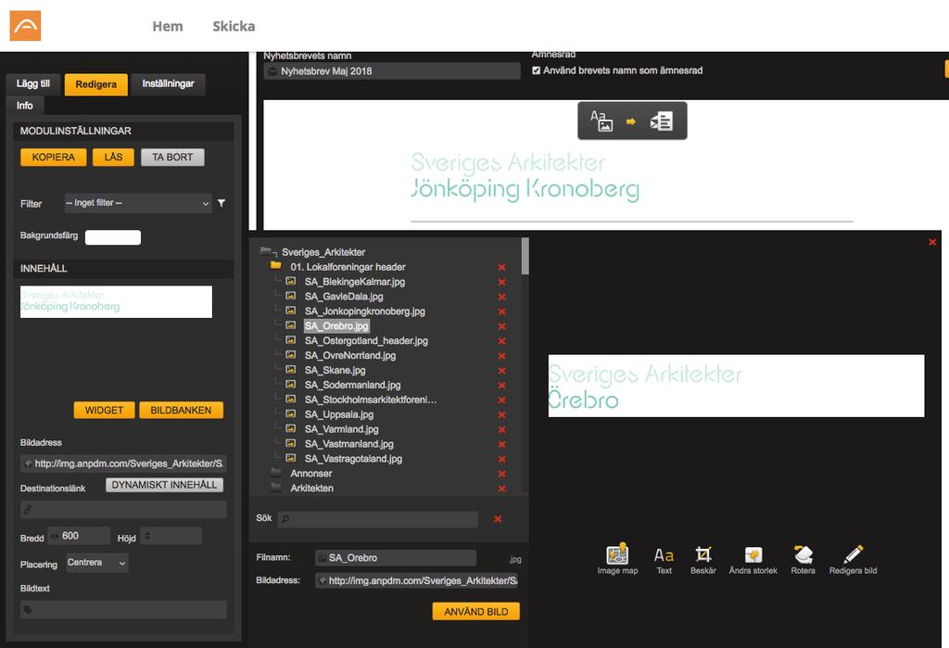Choose the Beskär crop tool
949x648 pixels.
[x=702, y=559]
